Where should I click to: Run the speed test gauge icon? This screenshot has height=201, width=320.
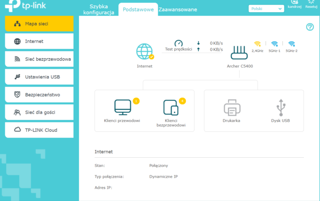click(178, 42)
